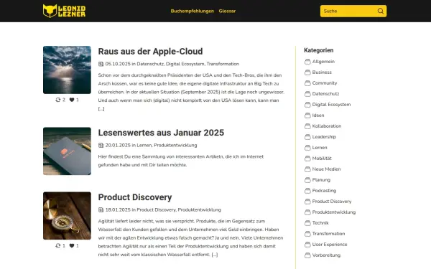Click the date text 20.01.2025

(x=118, y=145)
